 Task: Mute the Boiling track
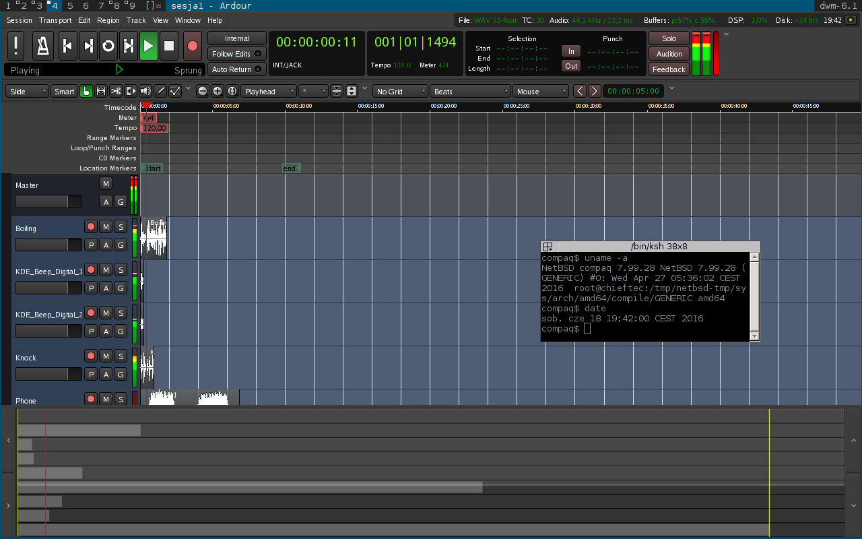pos(106,226)
